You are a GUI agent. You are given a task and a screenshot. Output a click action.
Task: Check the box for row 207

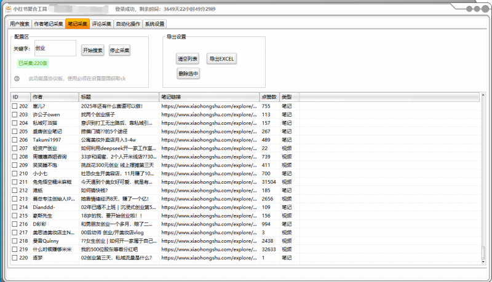point(15,148)
